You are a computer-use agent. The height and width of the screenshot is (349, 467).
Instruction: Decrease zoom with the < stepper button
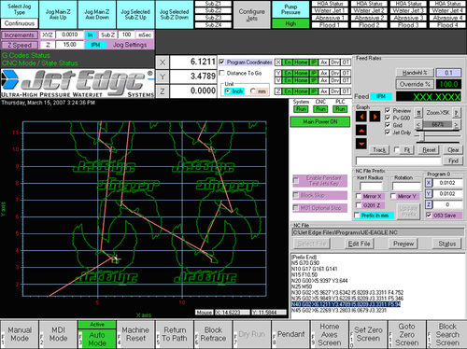tap(418, 125)
